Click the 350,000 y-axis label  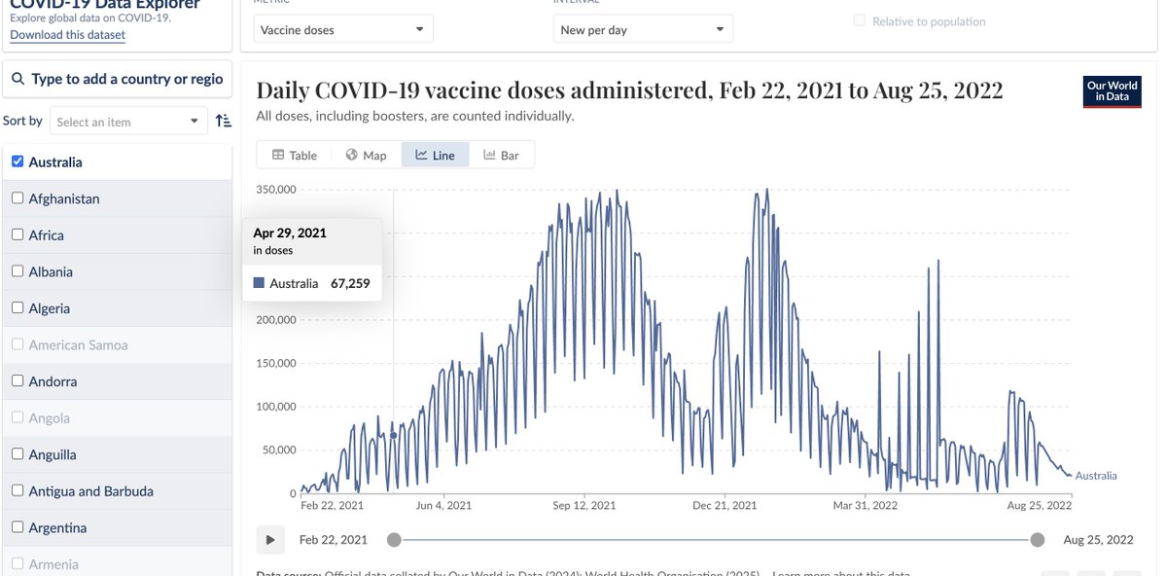tap(276, 189)
